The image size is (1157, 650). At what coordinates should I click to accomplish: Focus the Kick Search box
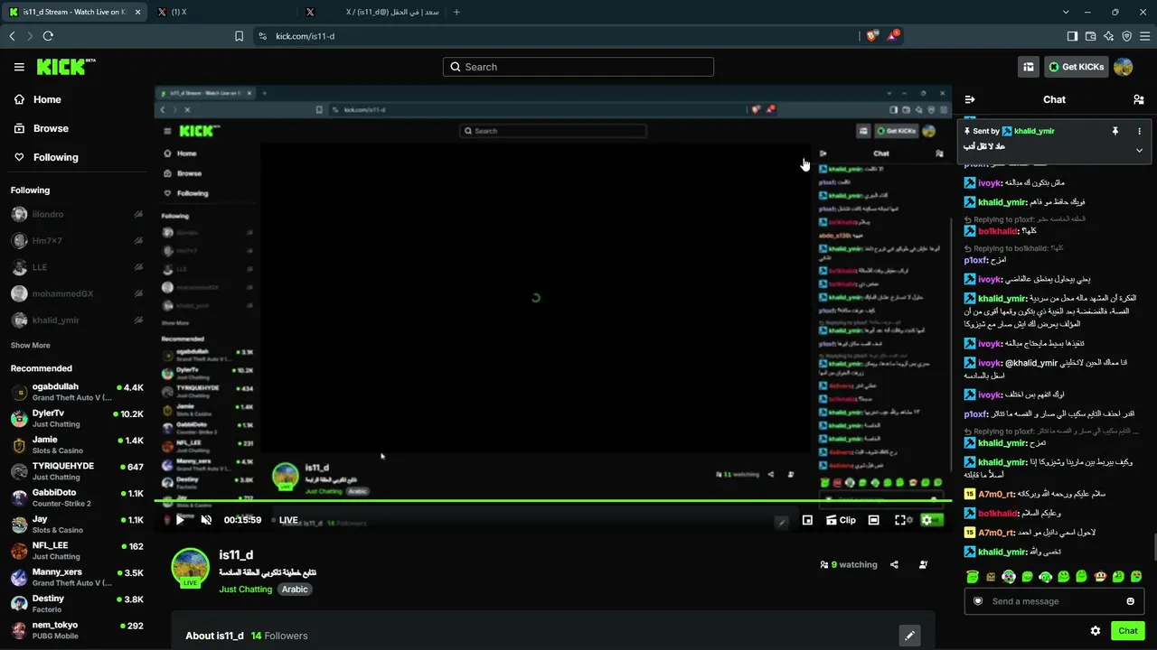point(578,67)
